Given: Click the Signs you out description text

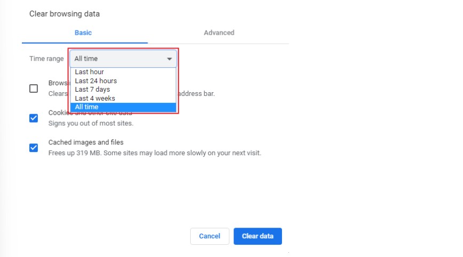Looking at the screenshot, I should tap(91, 123).
